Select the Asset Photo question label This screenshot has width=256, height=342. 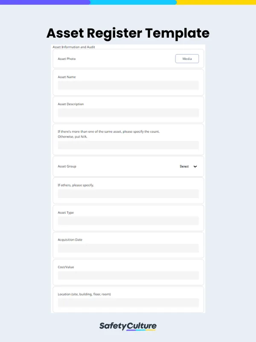[x=66, y=59]
